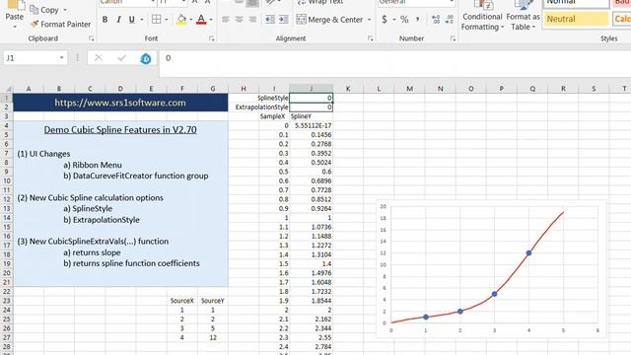
Task: Select the SplineStyle value cell J1
Action: [x=312, y=98]
